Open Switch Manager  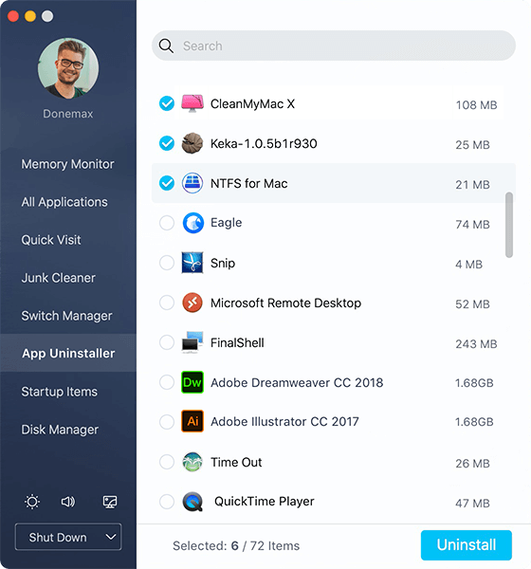pyautogui.click(x=66, y=316)
